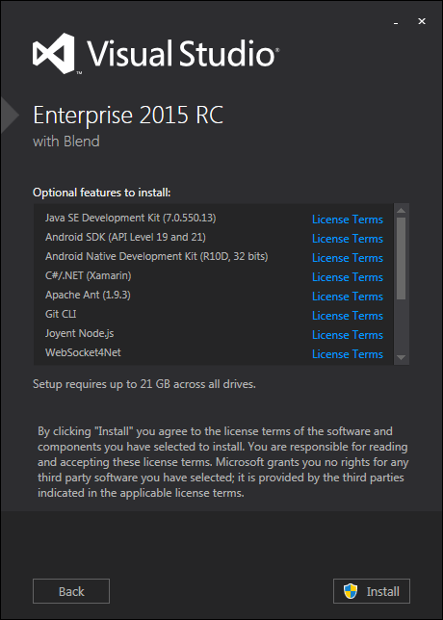This screenshot has height=620, width=443.
Task: Click 'Enterprise 2015 RC' heading
Action: coord(128,116)
